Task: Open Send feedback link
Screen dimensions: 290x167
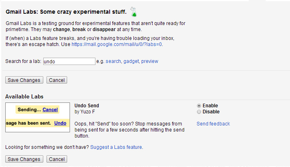Action: click(213, 123)
